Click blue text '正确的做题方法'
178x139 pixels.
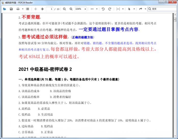tap(83, 37)
